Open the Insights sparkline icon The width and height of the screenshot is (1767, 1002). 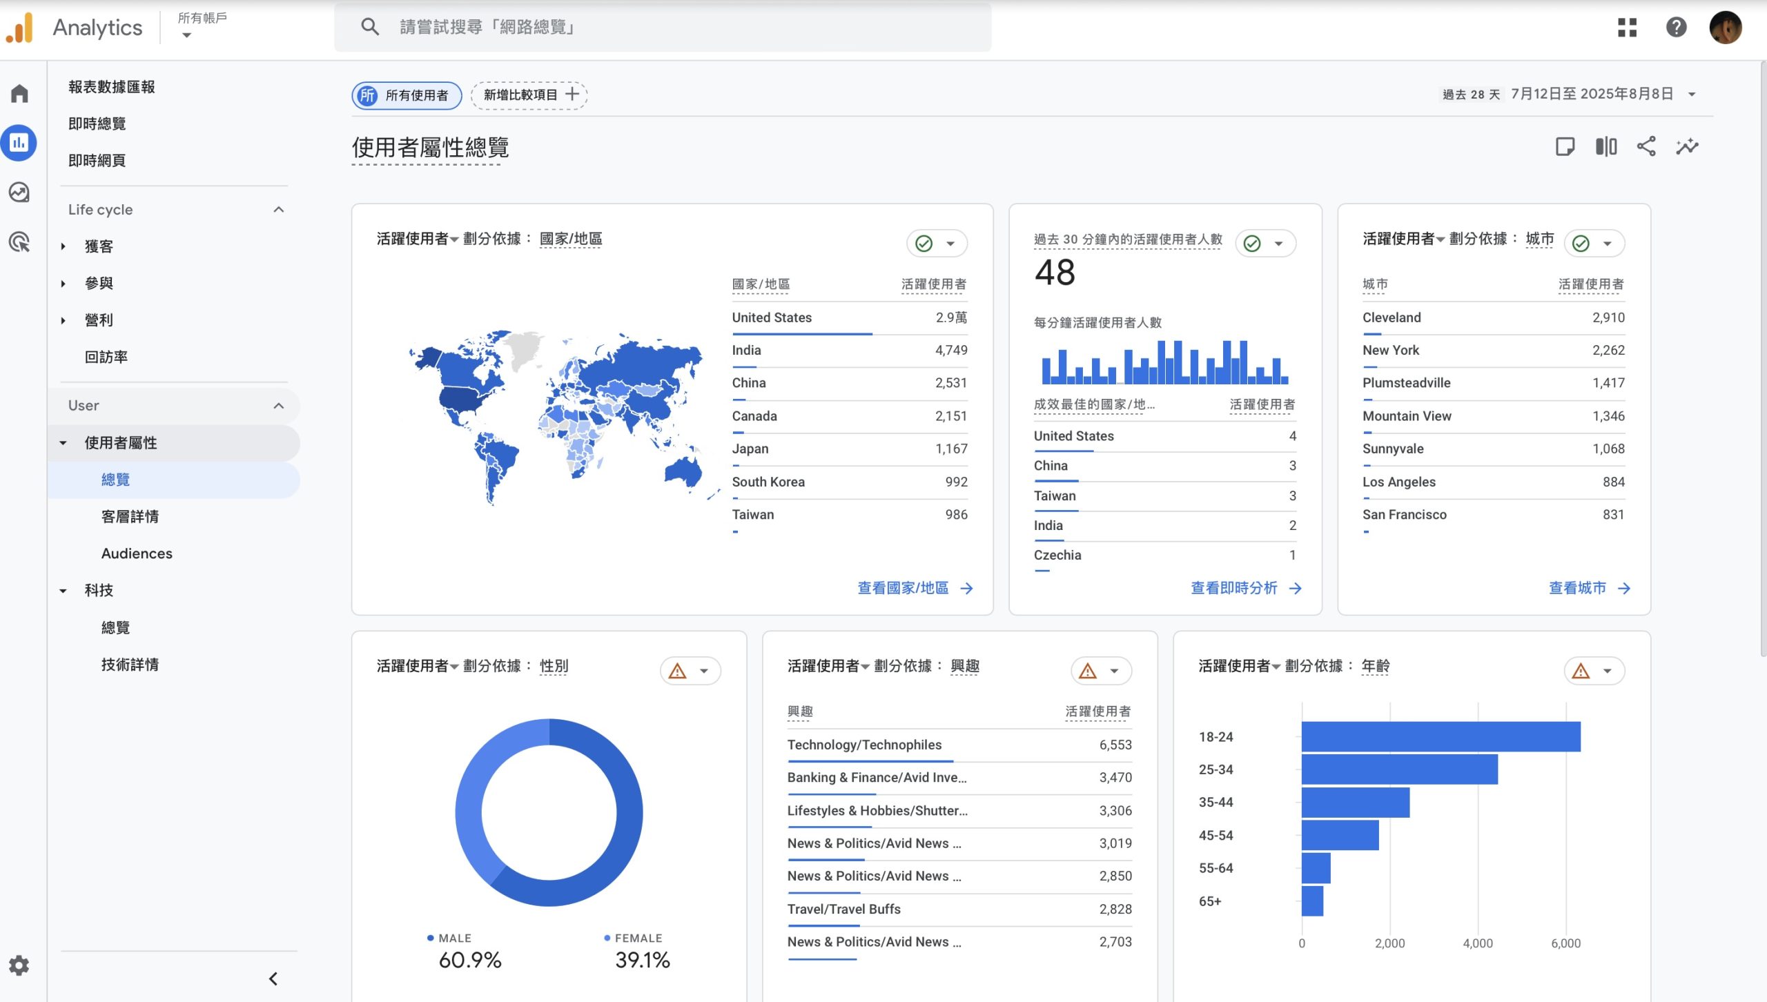click(1687, 146)
